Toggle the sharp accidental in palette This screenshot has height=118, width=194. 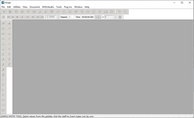(x=3, y=85)
